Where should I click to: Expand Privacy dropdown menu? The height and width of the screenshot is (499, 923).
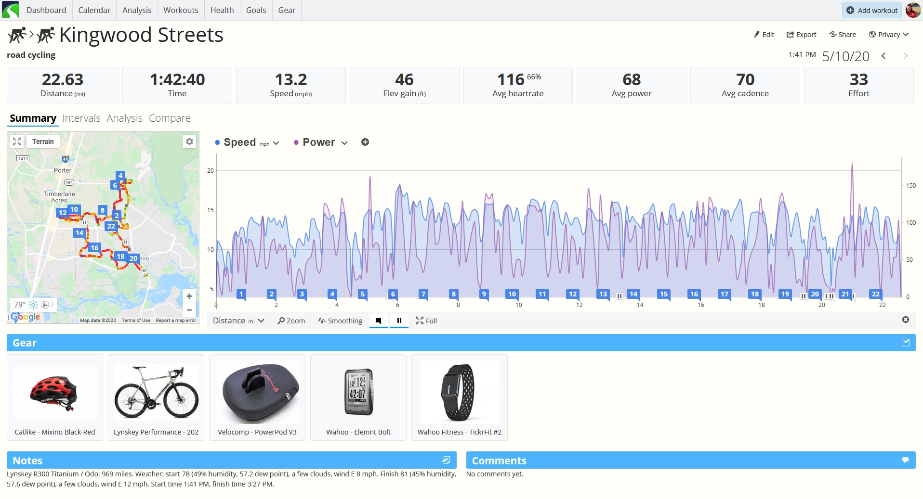[x=889, y=35]
